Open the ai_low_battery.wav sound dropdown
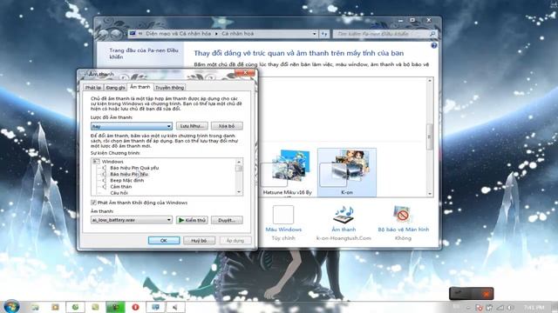This screenshot has height=313, width=558. pos(132,220)
